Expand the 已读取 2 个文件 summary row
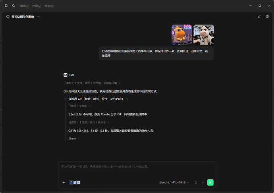Screen dimensions: 274x193 click(92, 83)
